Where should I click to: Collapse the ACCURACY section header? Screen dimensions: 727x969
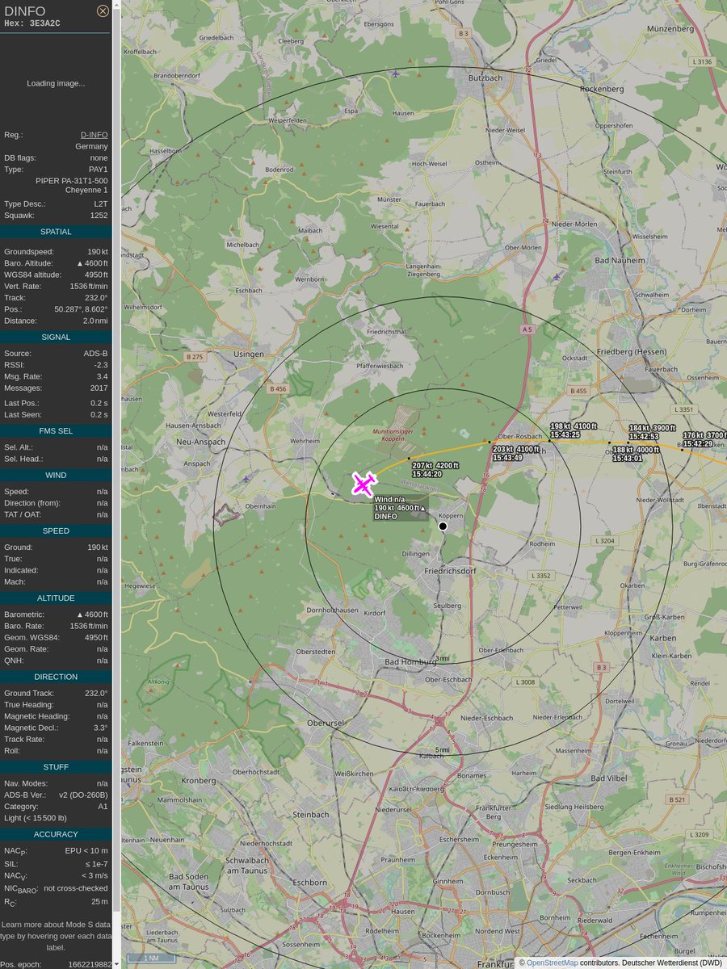coord(56,835)
